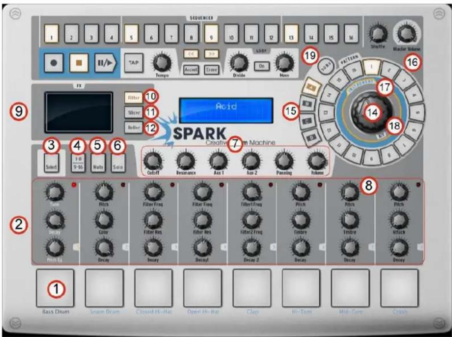Select pattern 16 on the circular ring
The height and width of the screenshot is (337, 452).
pos(354,70)
